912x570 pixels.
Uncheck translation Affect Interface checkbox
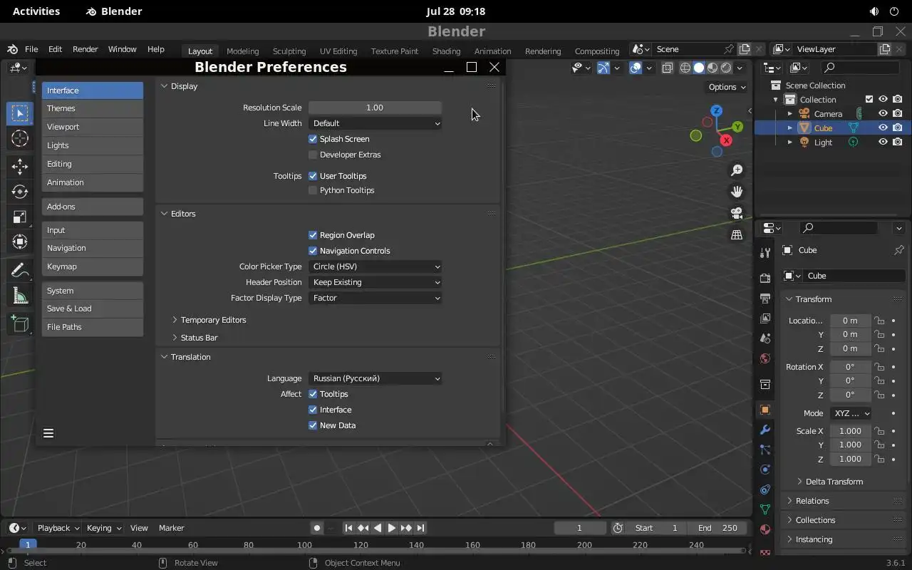point(313,410)
